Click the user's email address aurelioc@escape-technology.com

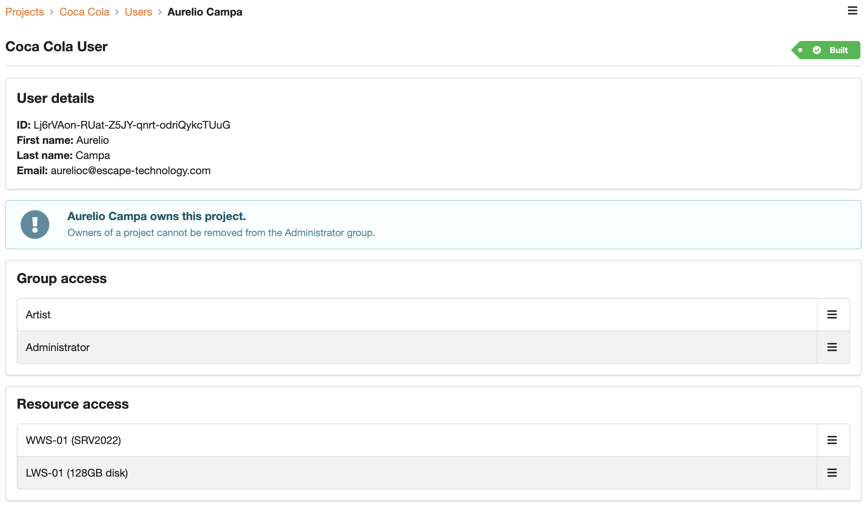pyautogui.click(x=131, y=170)
